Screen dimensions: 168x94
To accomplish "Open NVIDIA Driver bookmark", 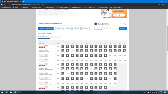I will [24, 7].
